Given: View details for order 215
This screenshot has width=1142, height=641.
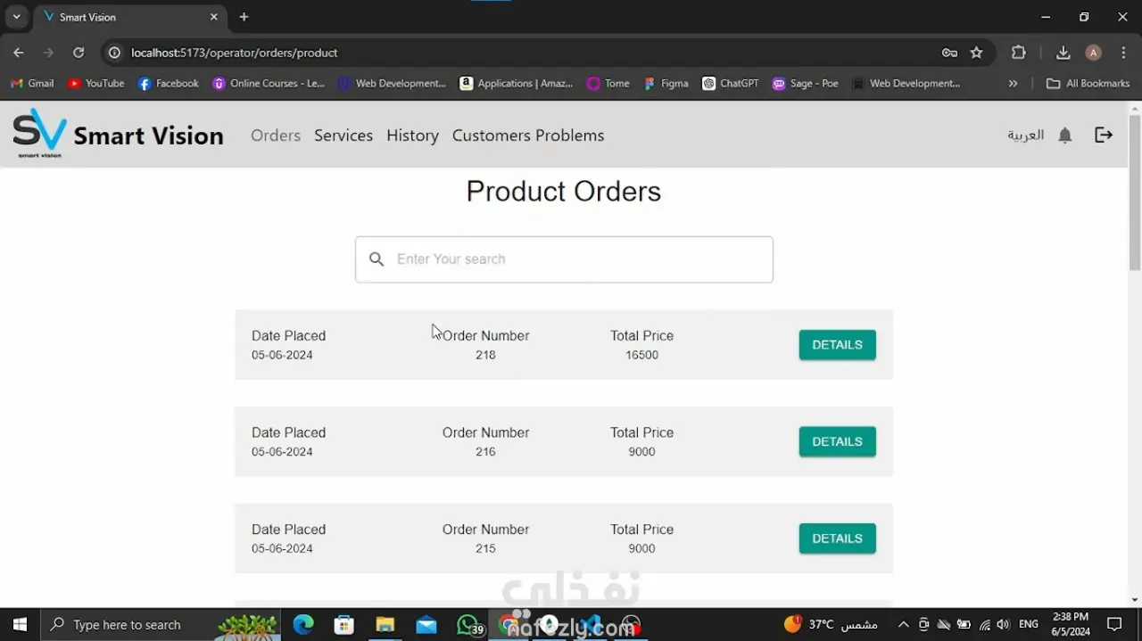Looking at the screenshot, I should click(837, 538).
